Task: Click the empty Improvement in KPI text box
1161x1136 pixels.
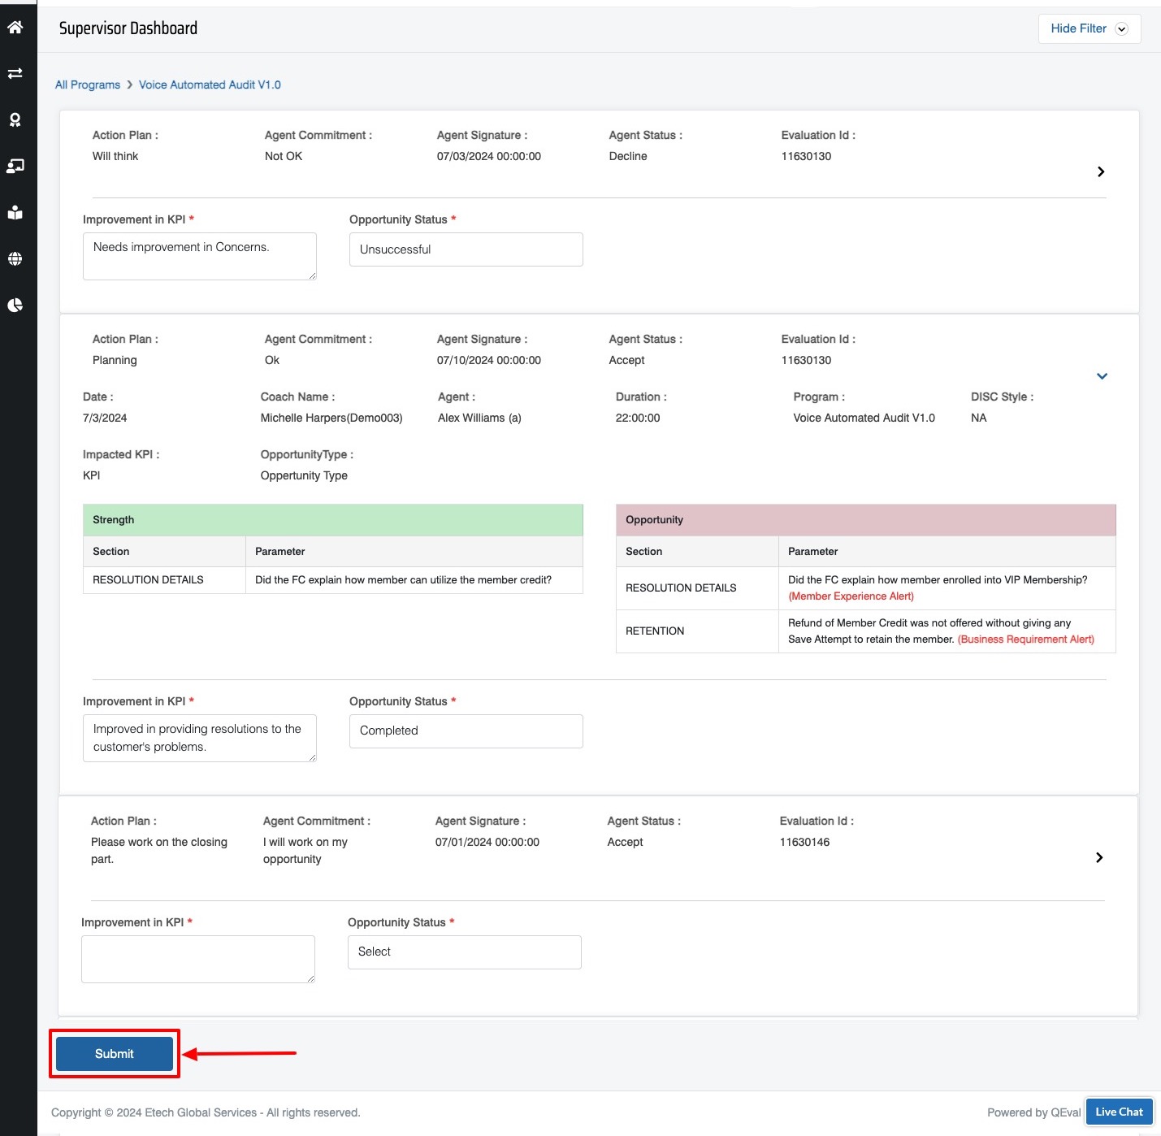Action: 197,959
